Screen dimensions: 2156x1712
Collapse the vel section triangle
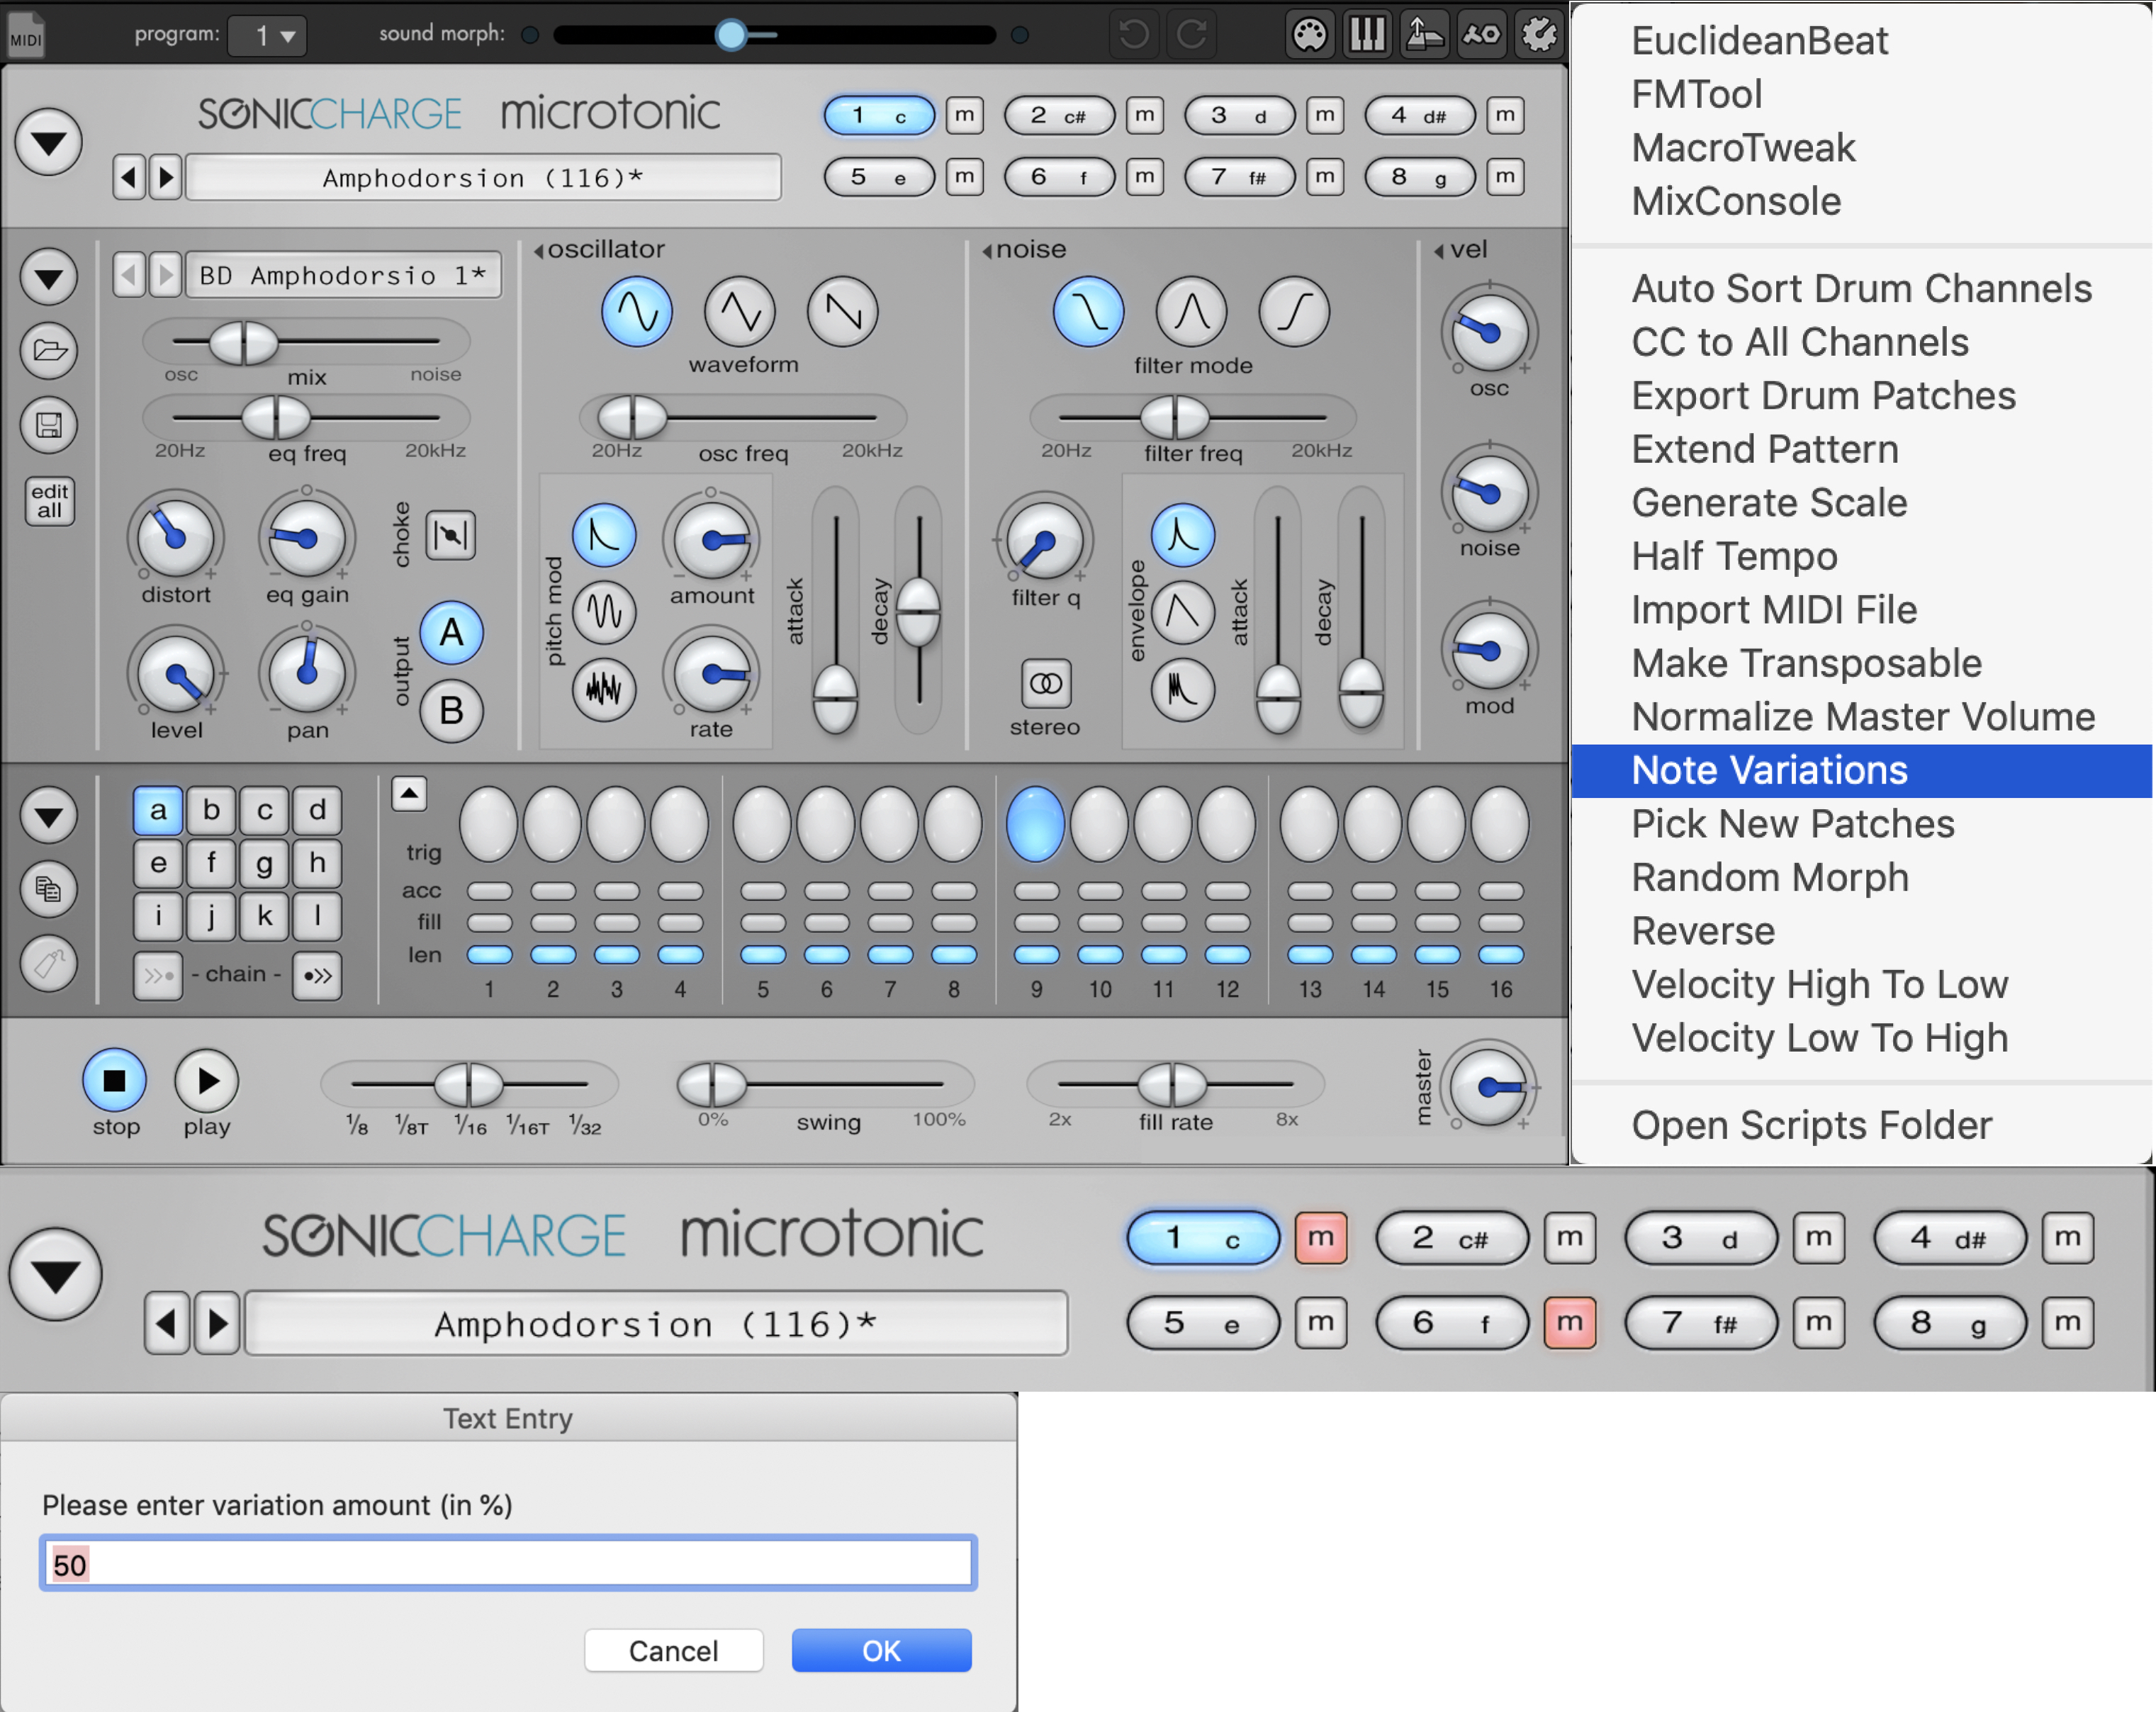point(1439,251)
